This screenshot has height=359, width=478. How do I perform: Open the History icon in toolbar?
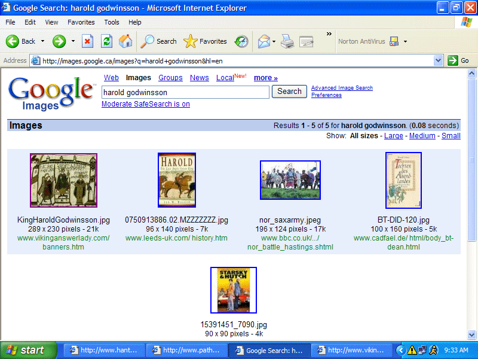click(241, 41)
